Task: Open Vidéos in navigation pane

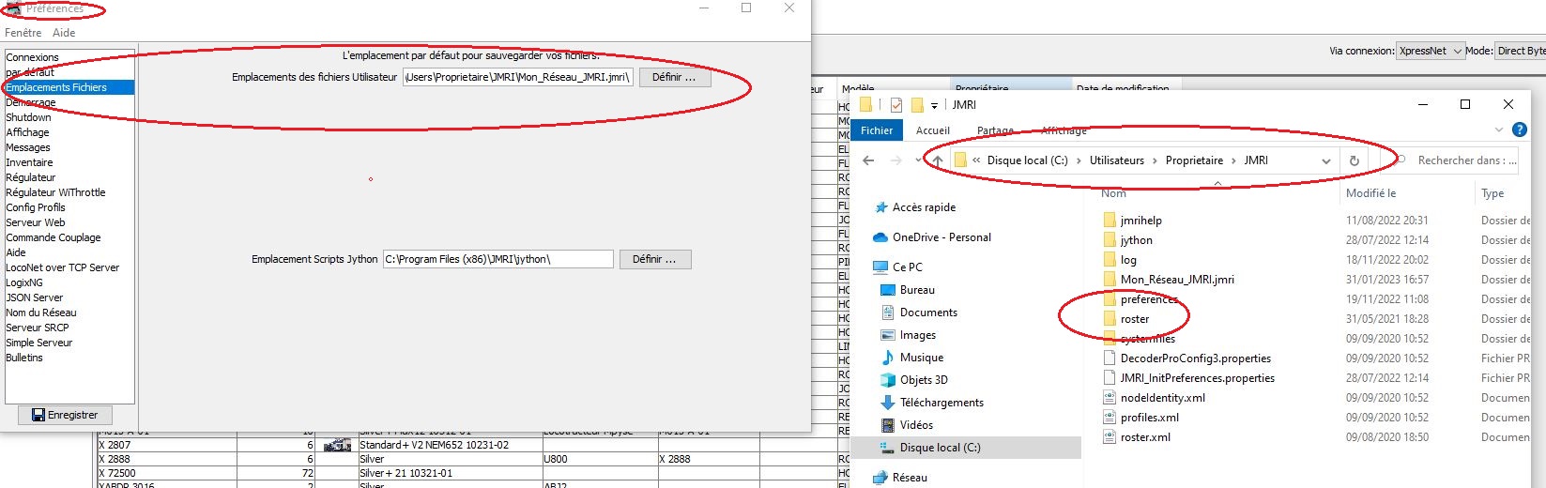Action: [x=916, y=425]
